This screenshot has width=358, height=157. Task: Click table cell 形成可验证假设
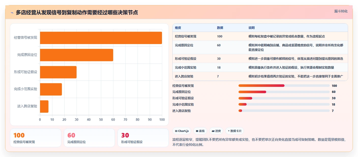(186, 59)
